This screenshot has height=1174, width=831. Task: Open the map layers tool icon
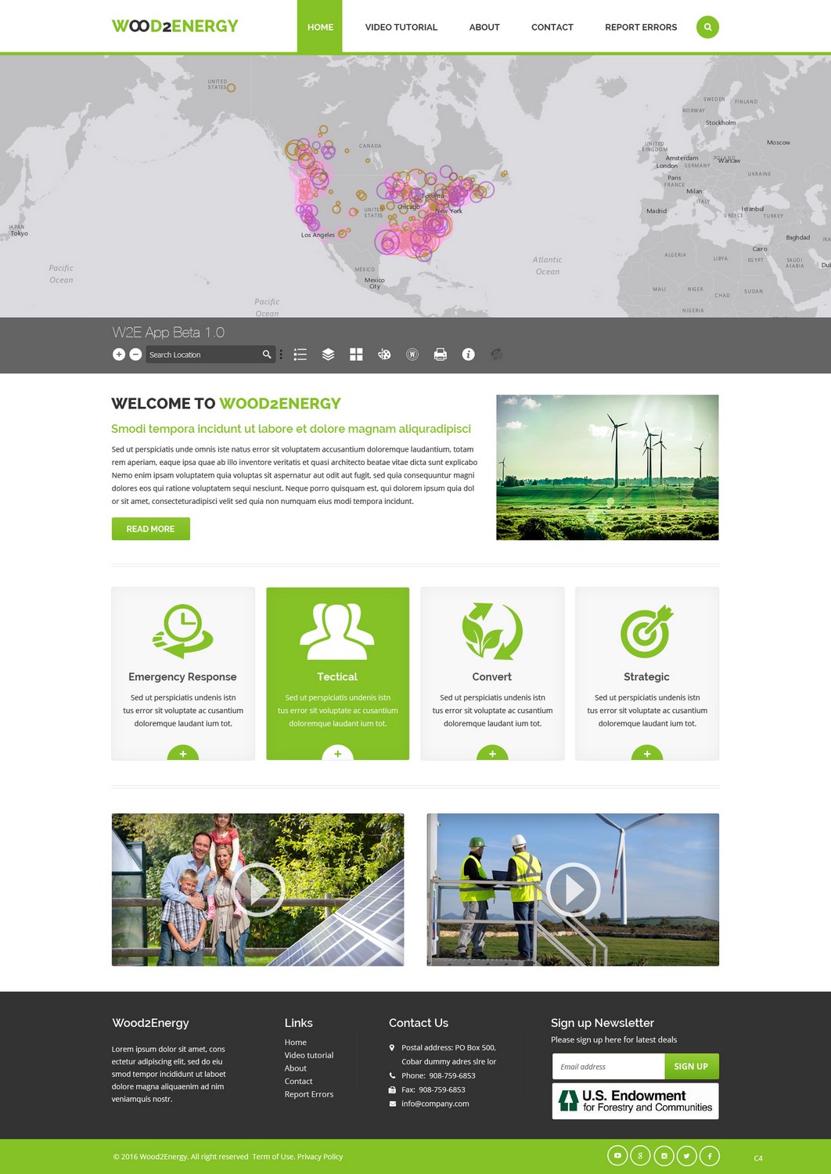tap(328, 355)
